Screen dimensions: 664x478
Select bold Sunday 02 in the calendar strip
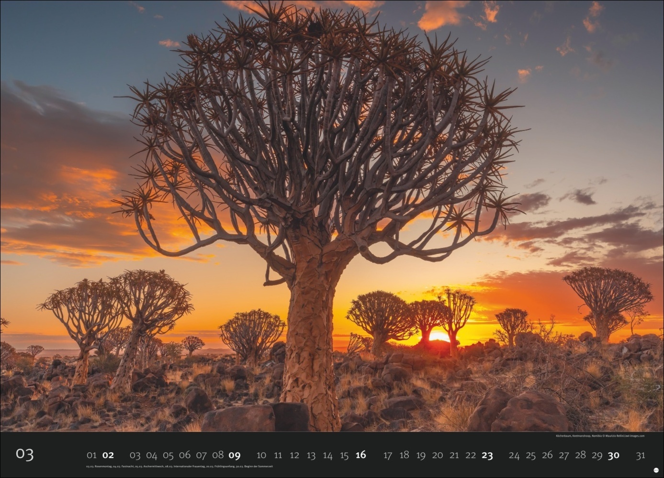click(108, 456)
